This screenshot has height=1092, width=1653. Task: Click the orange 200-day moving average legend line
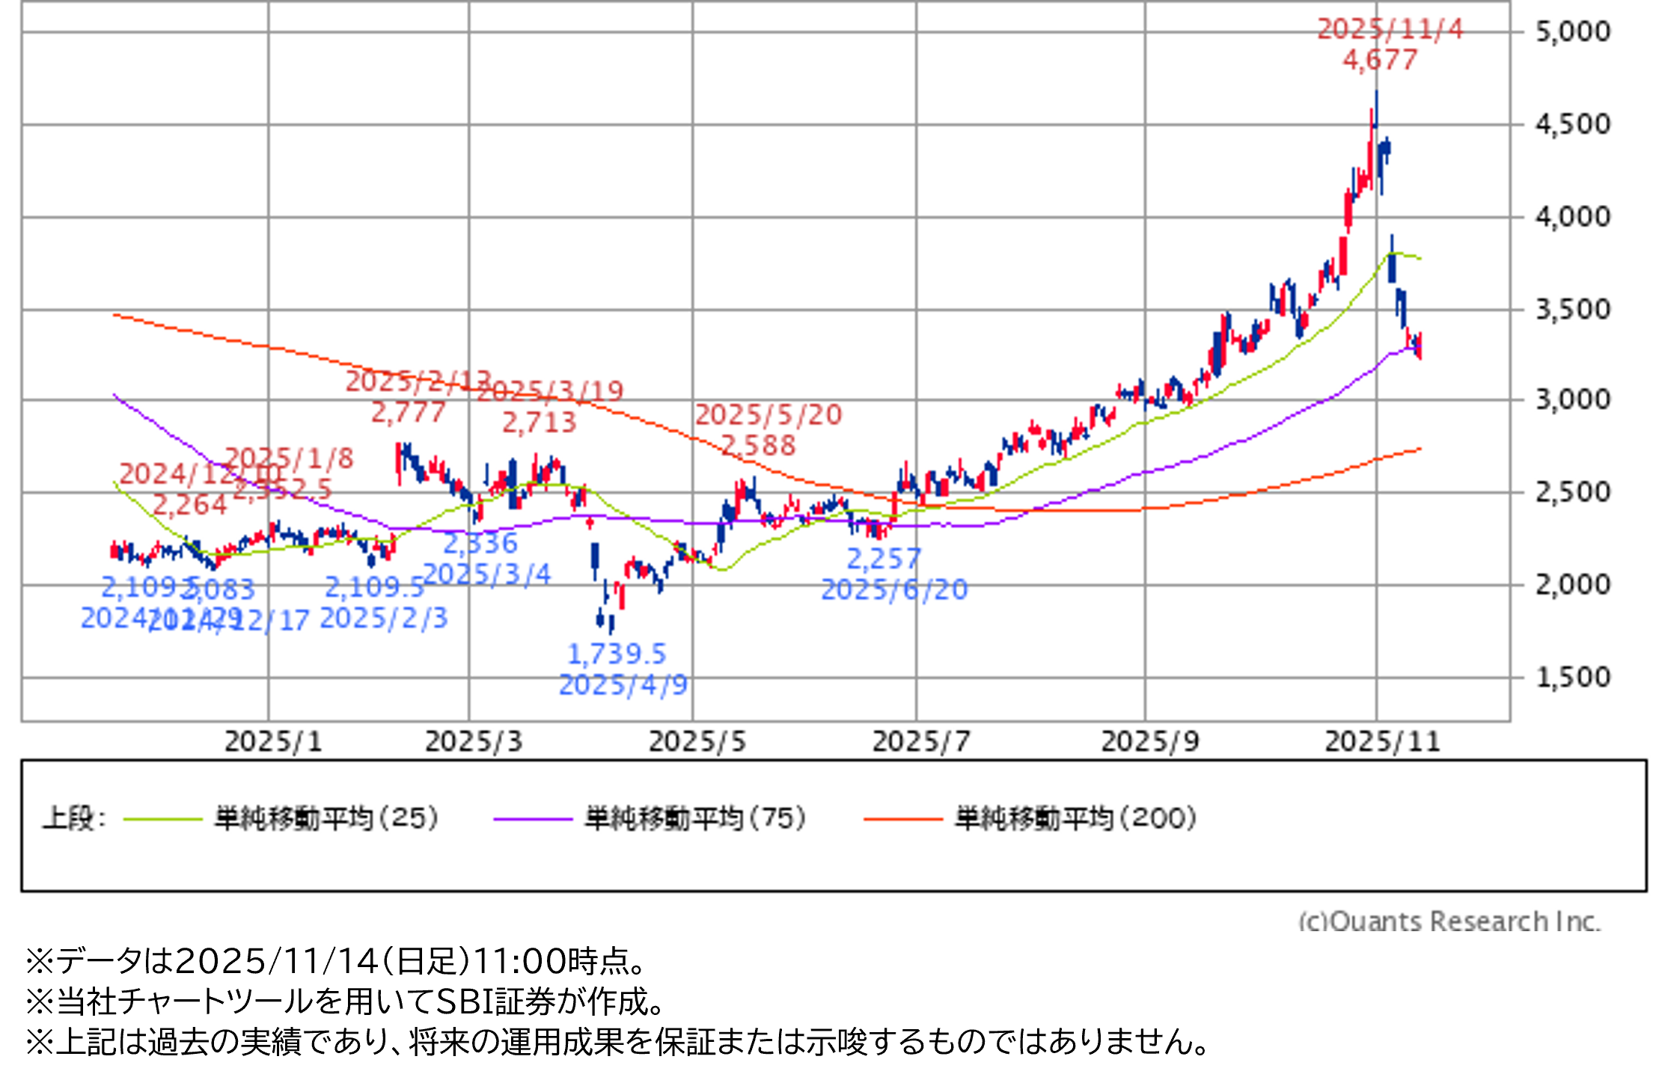(x=902, y=819)
